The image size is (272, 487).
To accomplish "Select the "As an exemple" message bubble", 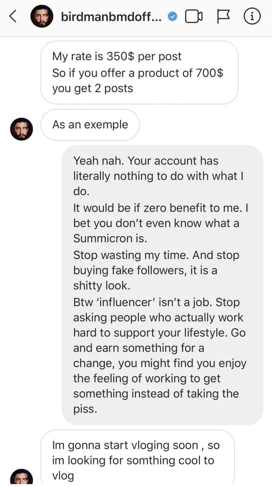I will pos(90,125).
